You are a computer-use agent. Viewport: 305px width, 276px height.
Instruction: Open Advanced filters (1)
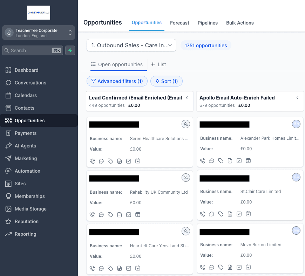117,81
